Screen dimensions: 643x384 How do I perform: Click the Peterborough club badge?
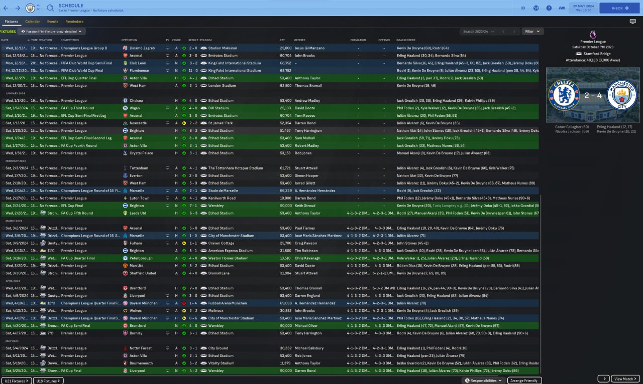(x=125, y=258)
